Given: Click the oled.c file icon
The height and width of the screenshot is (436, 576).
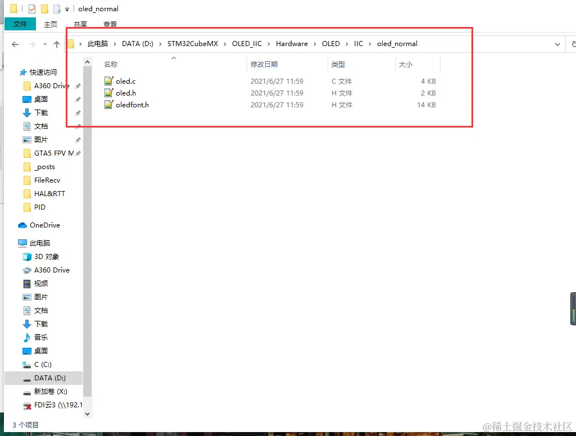Looking at the screenshot, I should 108,81.
